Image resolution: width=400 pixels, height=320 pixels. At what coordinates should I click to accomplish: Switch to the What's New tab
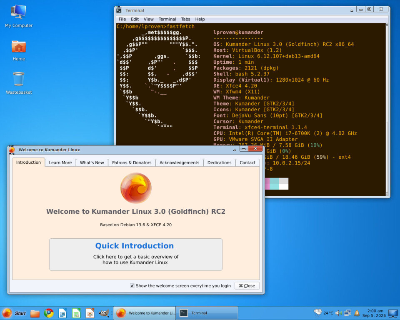point(92,162)
